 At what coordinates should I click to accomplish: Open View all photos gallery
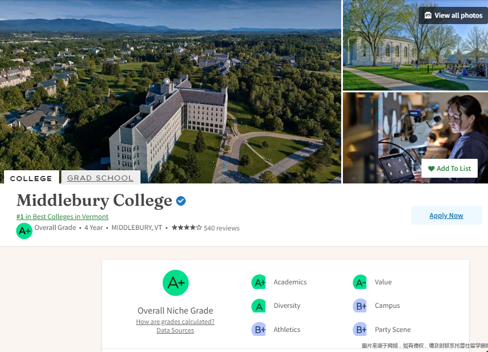pyautogui.click(x=453, y=15)
